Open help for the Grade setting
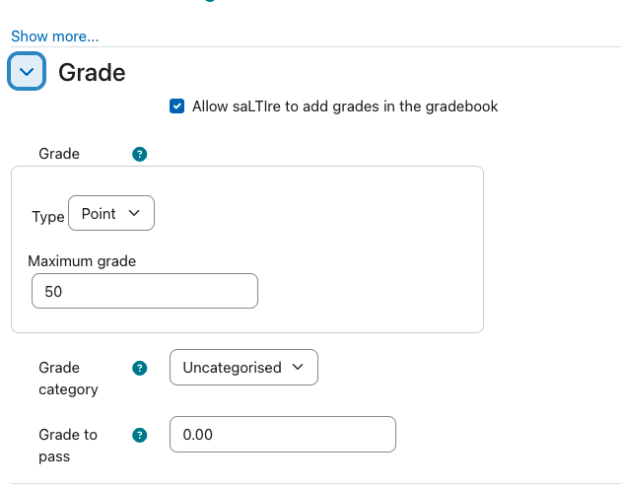 (x=139, y=154)
